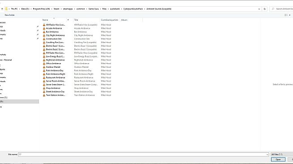Select the Restaurant Ambience file icon

point(44,78)
